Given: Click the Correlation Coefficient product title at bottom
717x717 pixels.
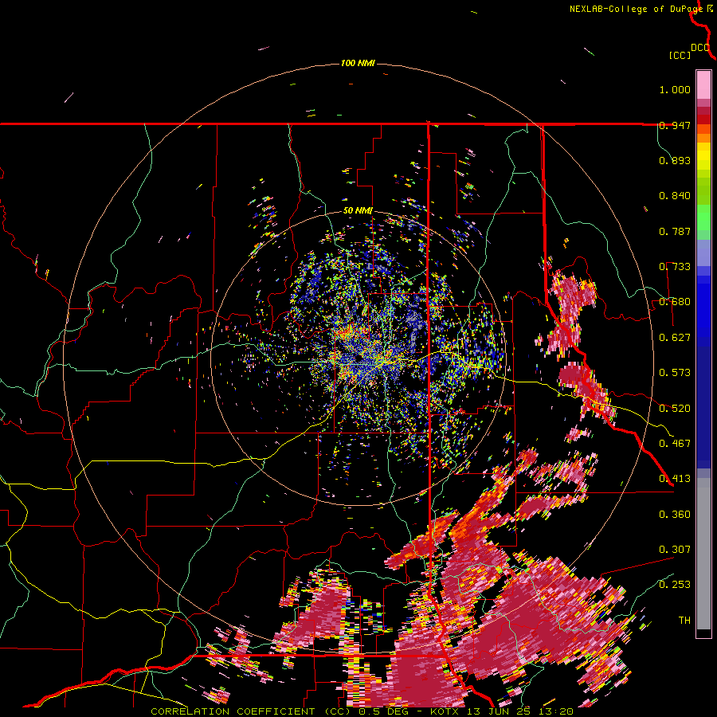Looking at the screenshot, I should [362, 711].
